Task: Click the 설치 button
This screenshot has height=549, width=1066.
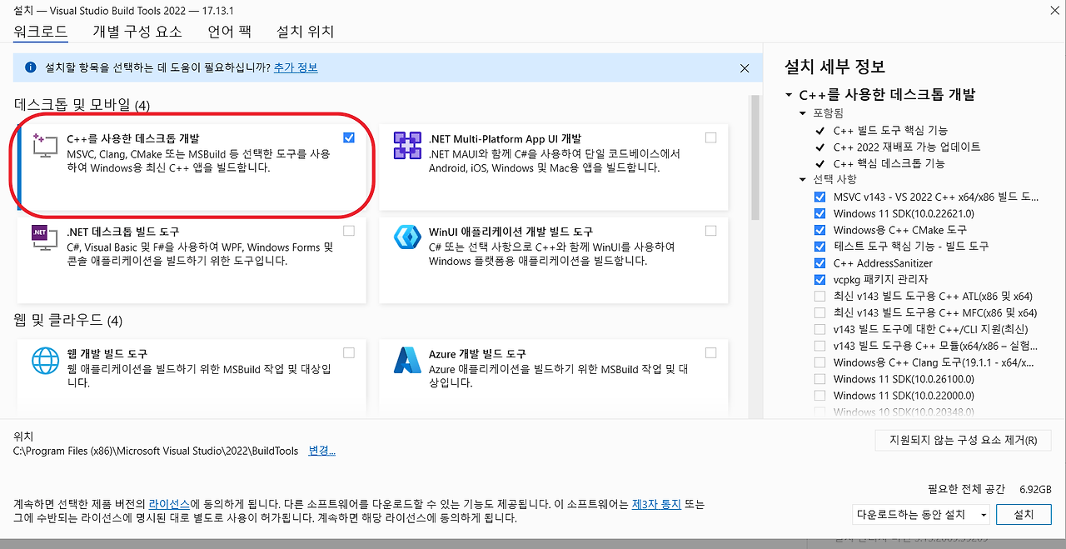Action: 1024,515
